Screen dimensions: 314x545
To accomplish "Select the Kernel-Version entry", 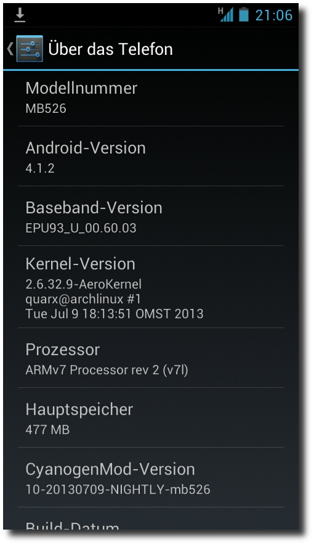I will coord(151,287).
